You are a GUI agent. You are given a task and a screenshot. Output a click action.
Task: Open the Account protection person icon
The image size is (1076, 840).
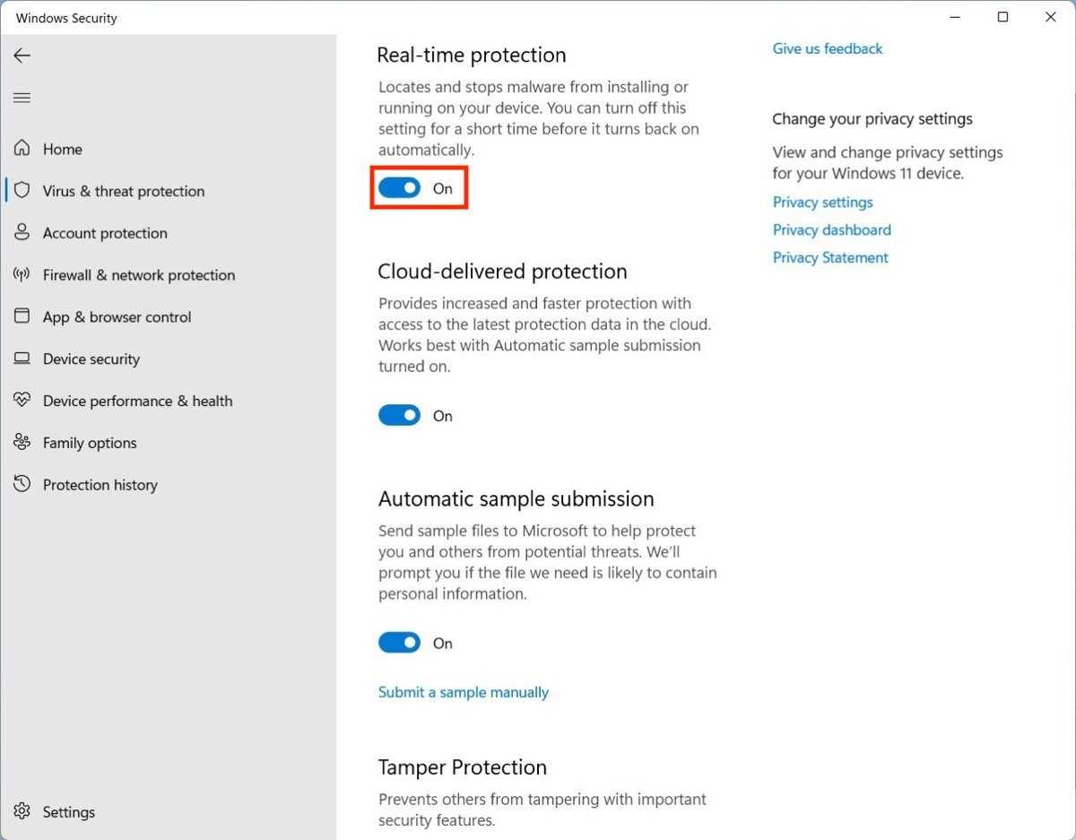click(22, 233)
